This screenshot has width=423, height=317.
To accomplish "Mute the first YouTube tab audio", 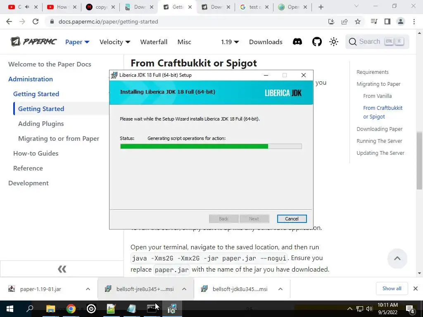I will 27,7.
